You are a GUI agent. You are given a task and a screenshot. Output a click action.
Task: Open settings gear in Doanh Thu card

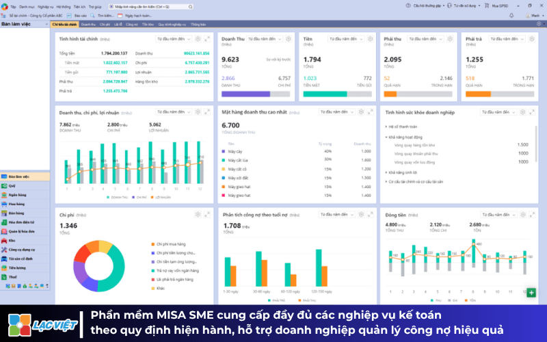point(289,39)
